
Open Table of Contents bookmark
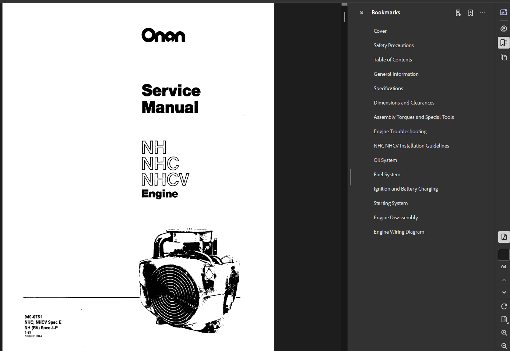pos(393,60)
